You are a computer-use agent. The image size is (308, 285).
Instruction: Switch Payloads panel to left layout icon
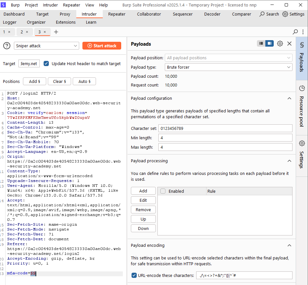(x=261, y=43)
